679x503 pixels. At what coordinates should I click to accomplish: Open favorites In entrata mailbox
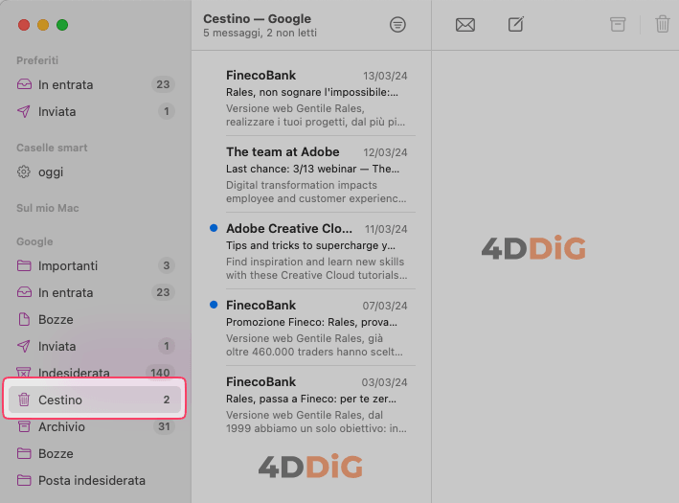coord(96,84)
